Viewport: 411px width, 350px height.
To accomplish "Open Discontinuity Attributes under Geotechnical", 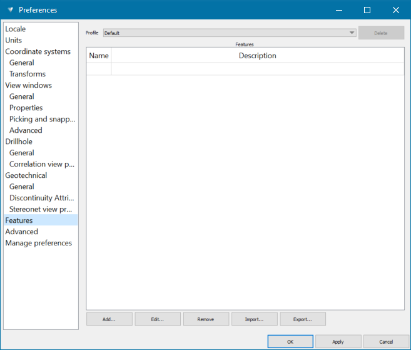I will coord(42,198).
